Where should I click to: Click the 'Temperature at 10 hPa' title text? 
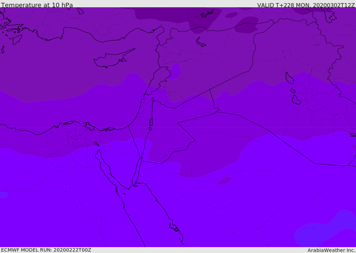tap(37, 5)
